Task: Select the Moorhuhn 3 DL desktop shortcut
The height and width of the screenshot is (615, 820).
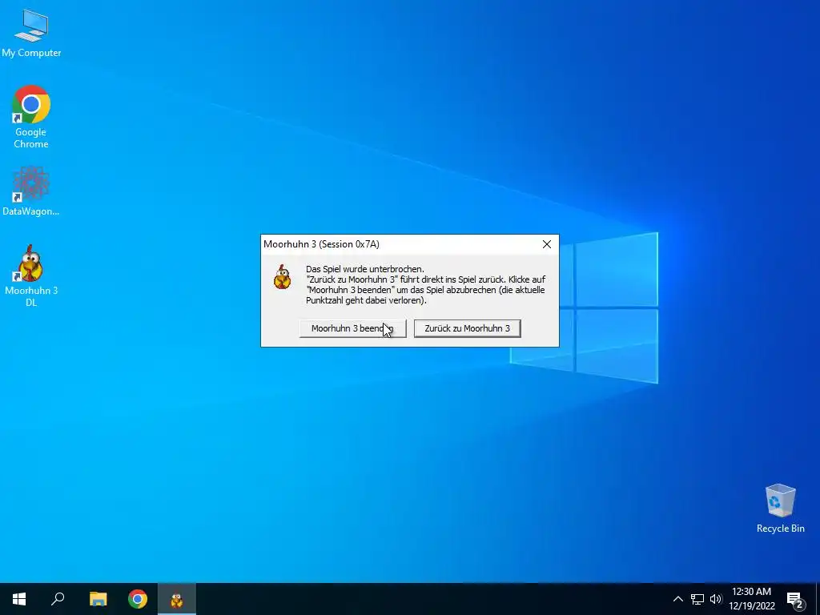Action: click(31, 275)
